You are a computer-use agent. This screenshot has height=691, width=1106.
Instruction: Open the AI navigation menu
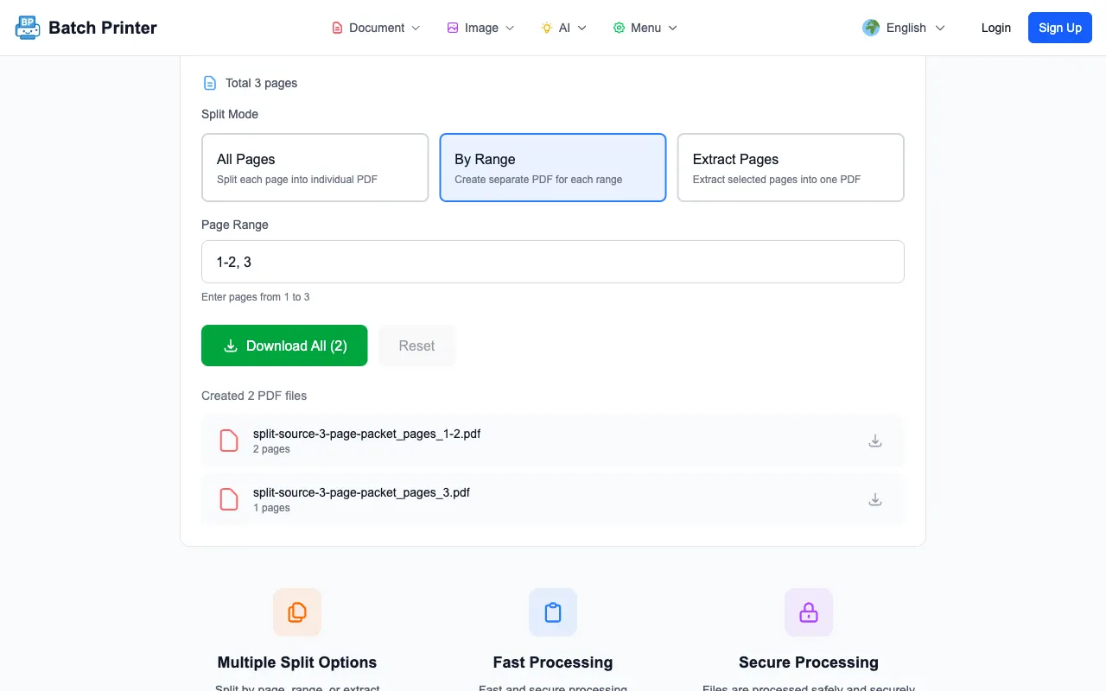pyautogui.click(x=563, y=28)
